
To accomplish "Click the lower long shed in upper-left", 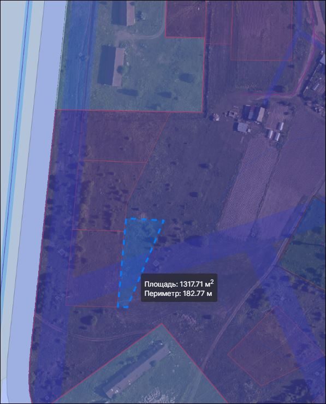I will 111,67.
